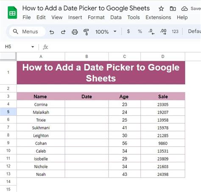Click the Sale value 24398
This screenshot has width=201, height=192.
163,174
